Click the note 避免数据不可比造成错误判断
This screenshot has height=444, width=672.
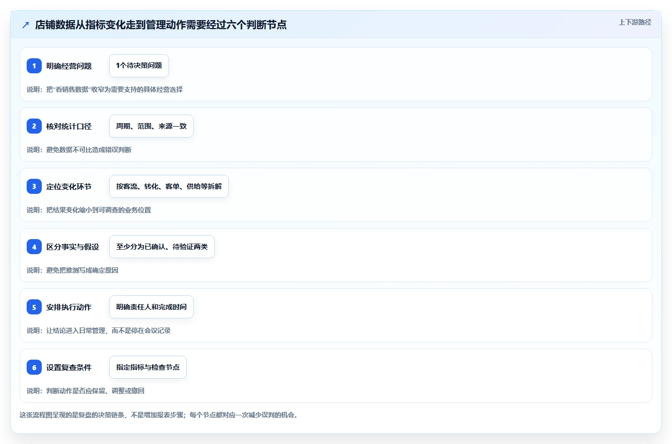tap(79, 150)
